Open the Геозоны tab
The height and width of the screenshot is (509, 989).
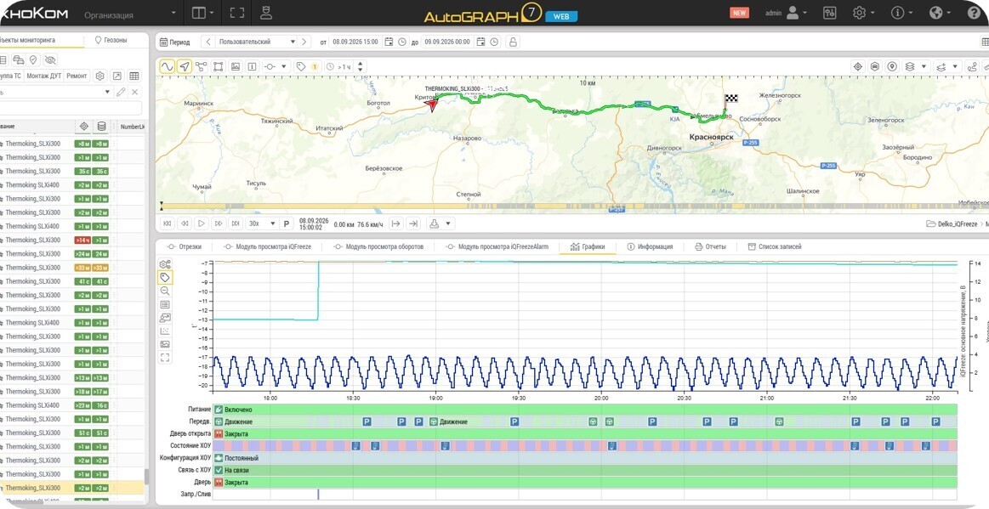pyautogui.click(x=111, y=40)
